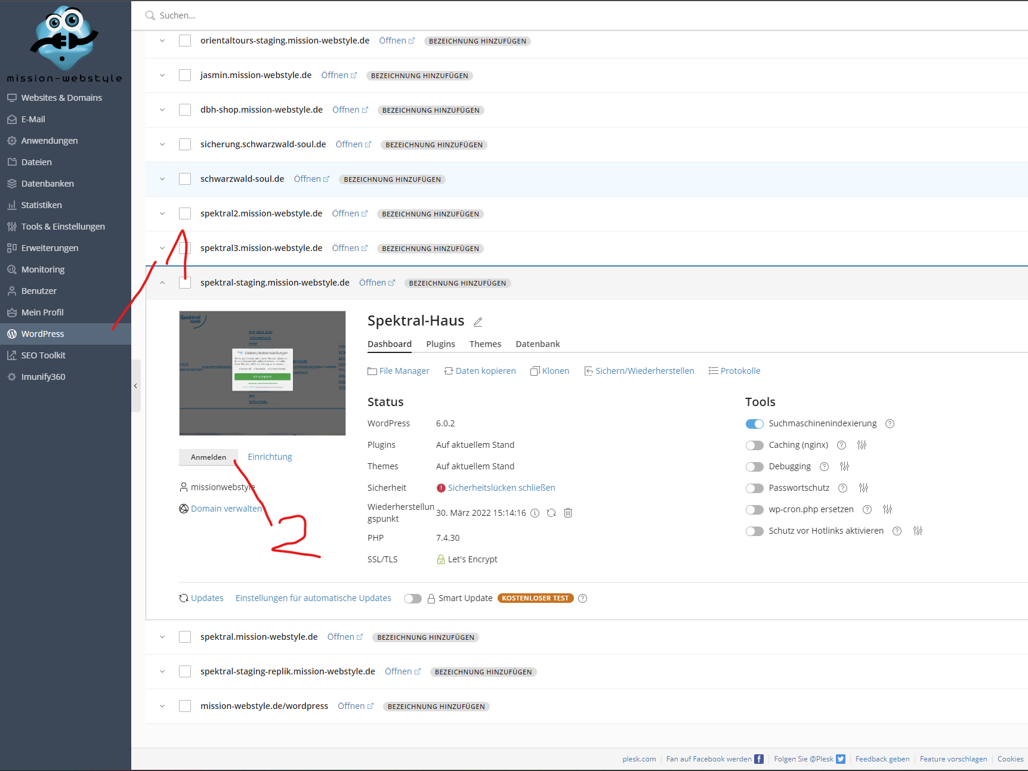Disable the Suchmaschinenindexierung toggle
The image size is (1028, 771).
[755, 424]
